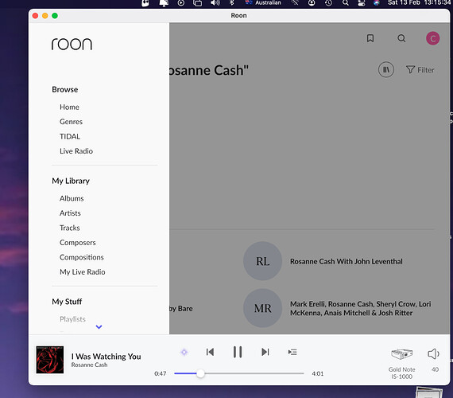Viewport: 453px width, 398px height.
Task: Open the I Was Watching You title
Action: point(106,357)
